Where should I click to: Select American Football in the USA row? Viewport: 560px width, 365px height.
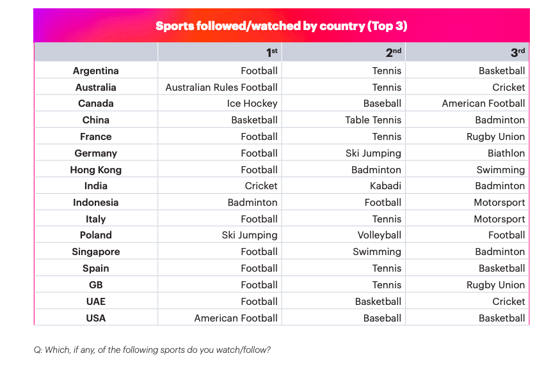pos(236,318)
